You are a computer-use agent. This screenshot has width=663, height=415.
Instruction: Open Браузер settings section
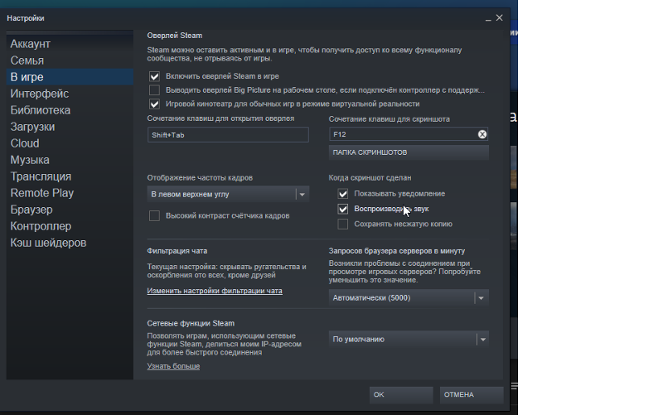click(70, 210)
